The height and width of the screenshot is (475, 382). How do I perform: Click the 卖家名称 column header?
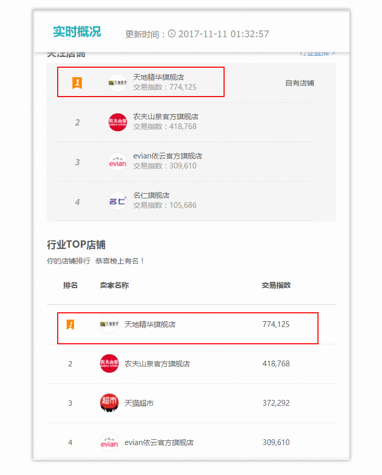tap(114, 285)
